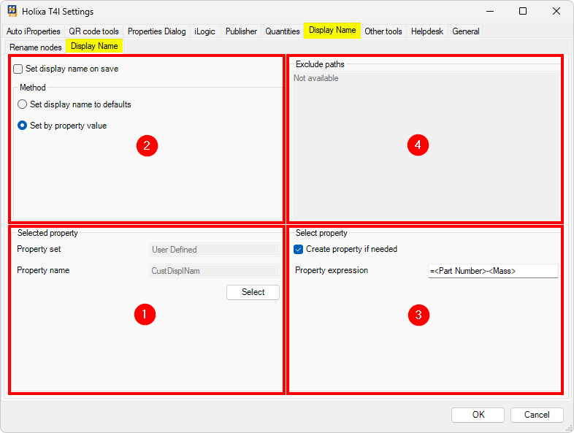This screenshot has height=433, width=574.
Task: Switch to the iLogic tab
Action: tap(204, 31)
